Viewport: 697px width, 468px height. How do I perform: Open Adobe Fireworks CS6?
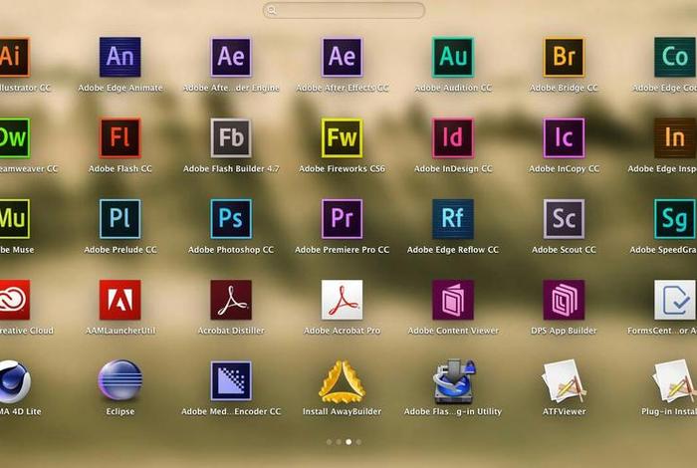(x=342, y=137)
